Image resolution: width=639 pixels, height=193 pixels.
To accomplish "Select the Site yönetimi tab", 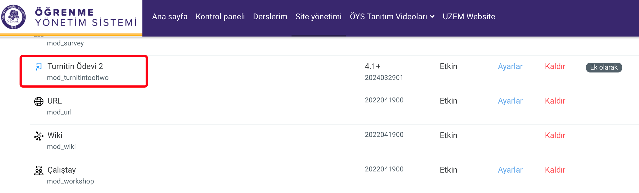I will tap(318, 17).
